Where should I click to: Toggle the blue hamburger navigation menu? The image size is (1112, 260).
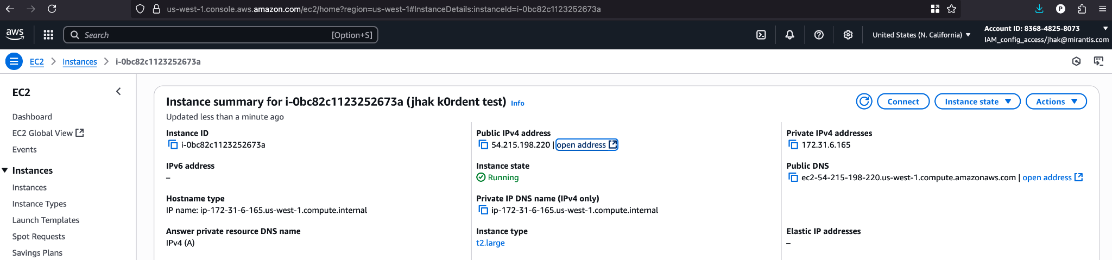pos(14,61)
